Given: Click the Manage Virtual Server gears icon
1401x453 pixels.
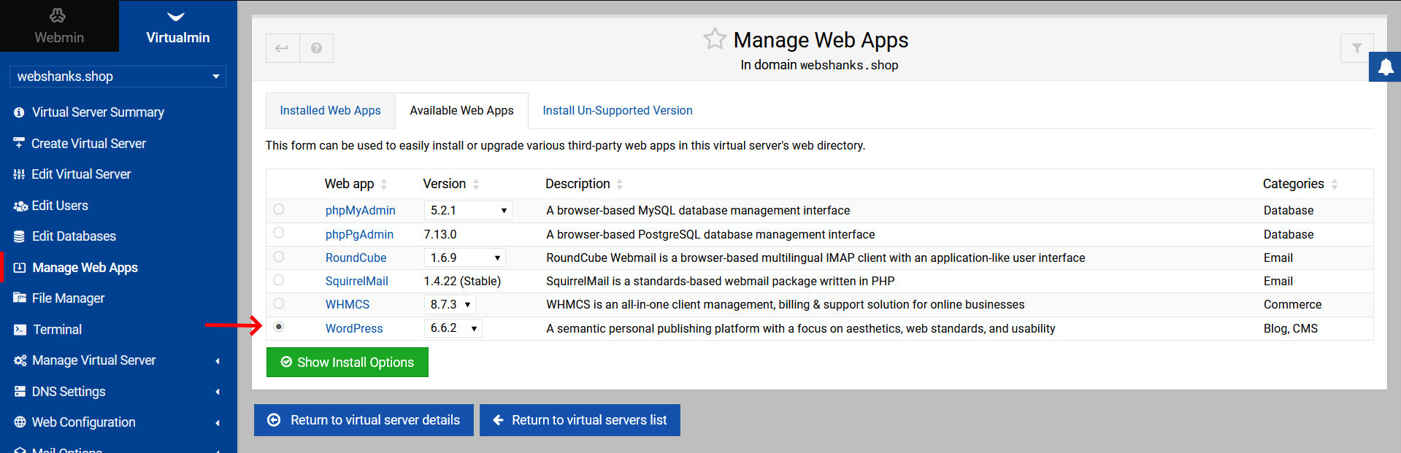Looking at the screenshot, I should (x=20, y=360).
